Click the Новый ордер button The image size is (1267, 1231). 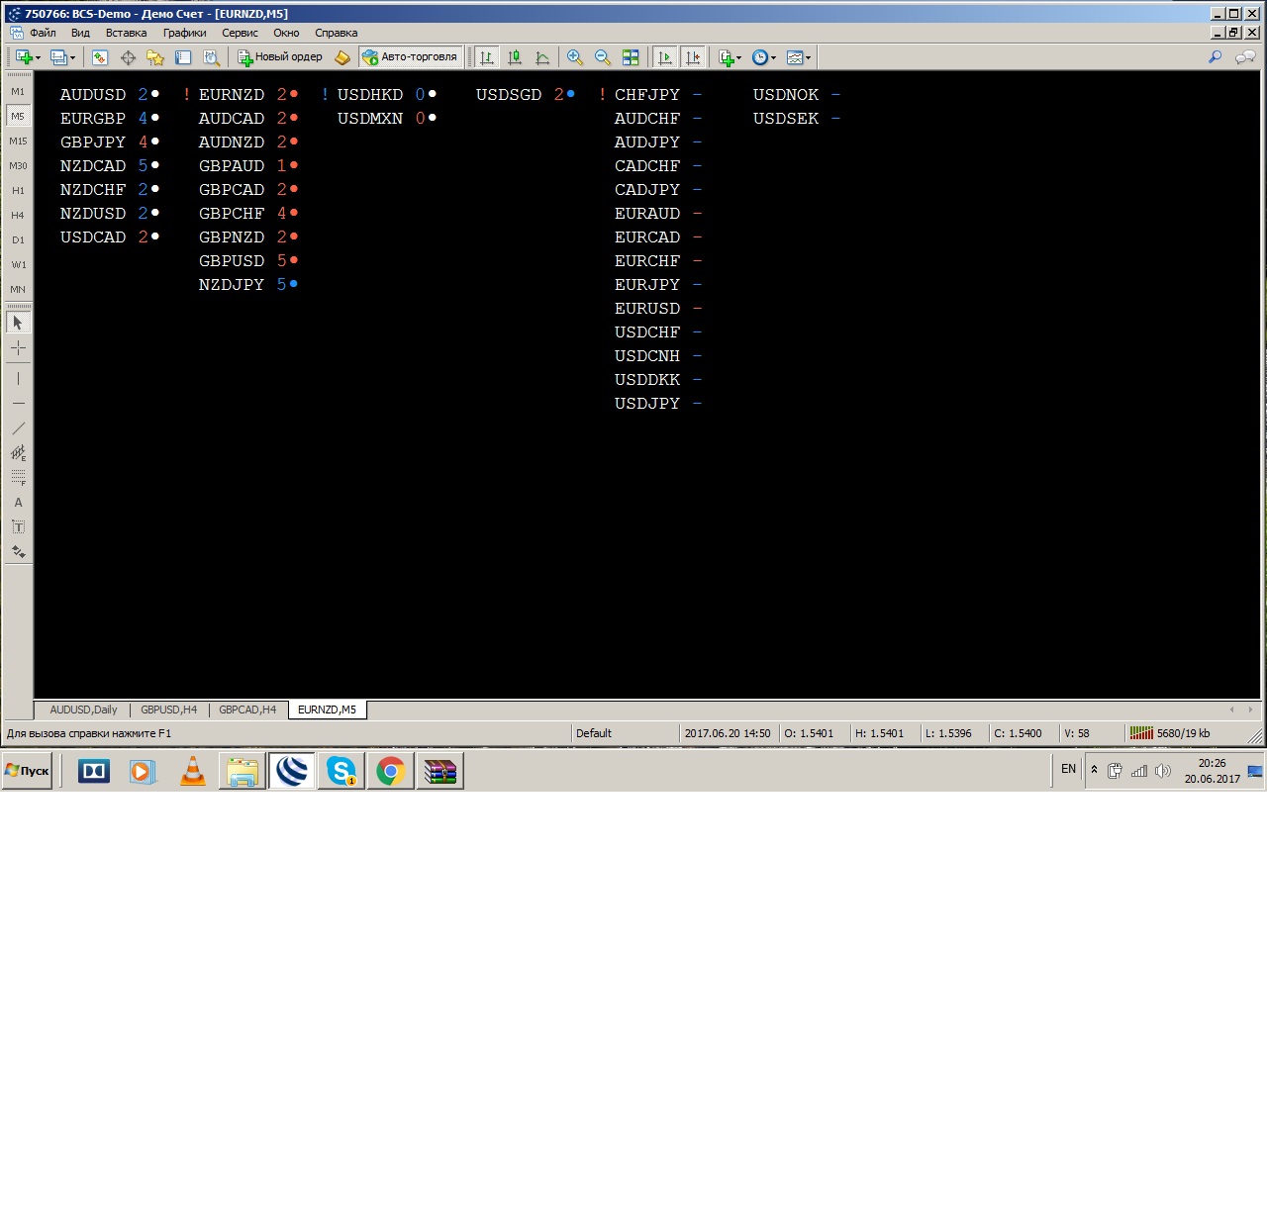pyautogui.click(x=280, y=57)
